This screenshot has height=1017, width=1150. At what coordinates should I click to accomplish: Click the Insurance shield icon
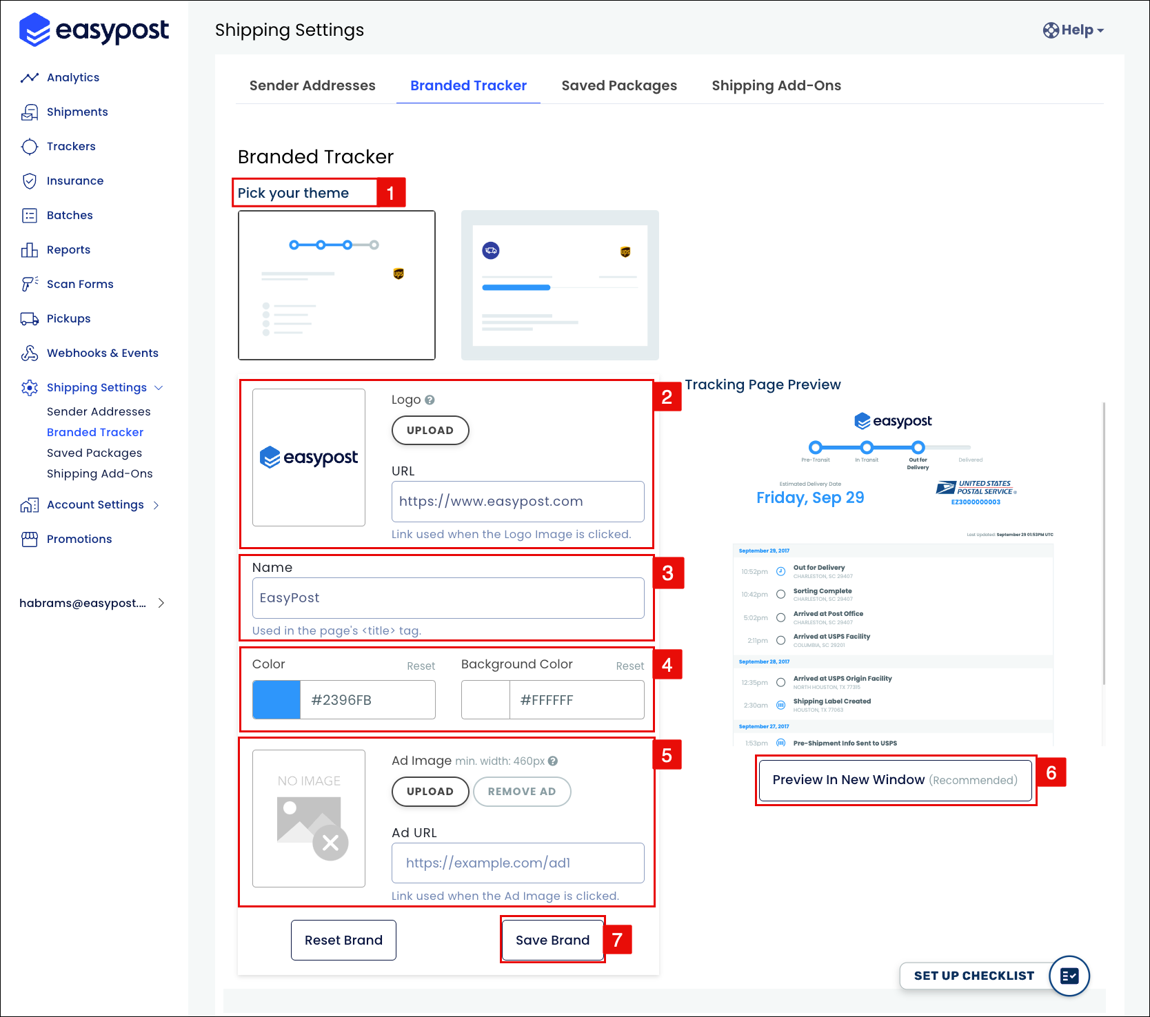point(30,181)
